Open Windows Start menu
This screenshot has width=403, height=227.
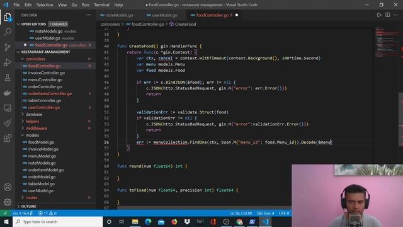(6, 221)
